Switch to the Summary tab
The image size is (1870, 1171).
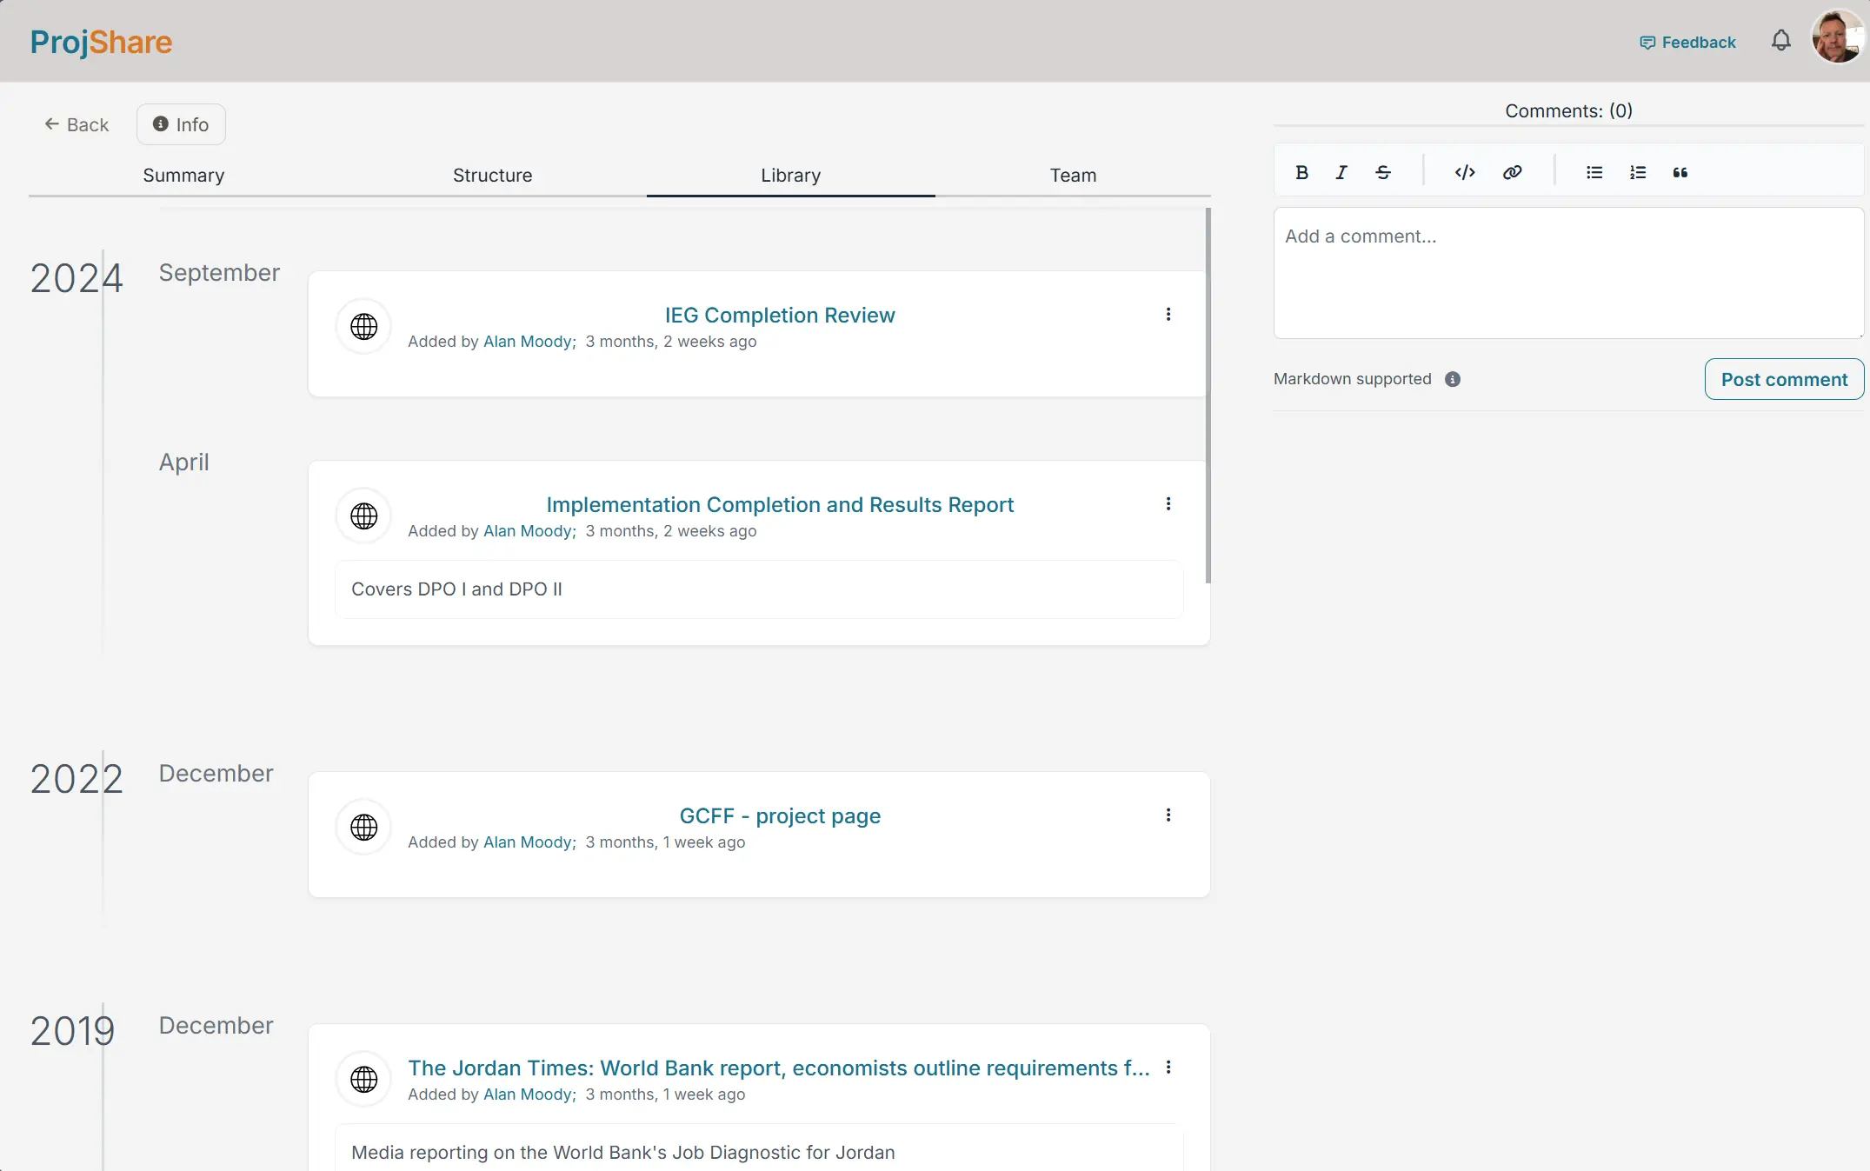(x=183, y=175)
